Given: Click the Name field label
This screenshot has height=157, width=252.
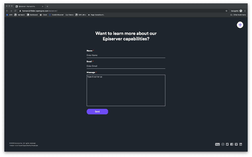Looking at the screenshot, I should click(x=89, y=51).
